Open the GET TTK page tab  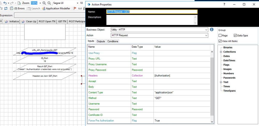[x=62, y=21]
